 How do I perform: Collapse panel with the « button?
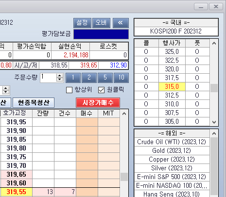point(121,23)
